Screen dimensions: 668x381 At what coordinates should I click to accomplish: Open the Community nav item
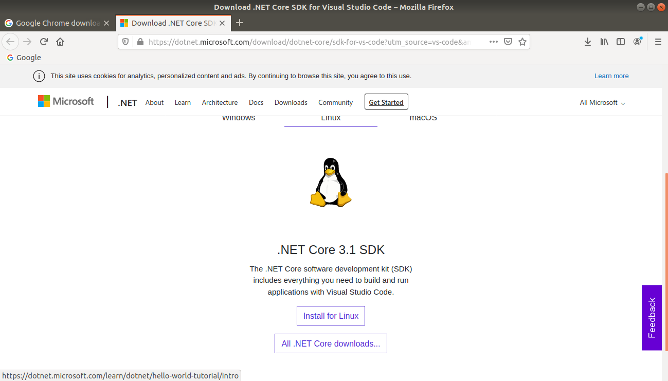[335, 102]
